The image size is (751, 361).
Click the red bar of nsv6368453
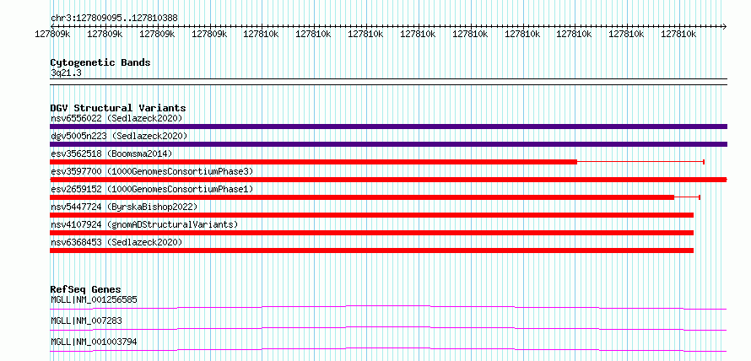[x=371, y=251]
